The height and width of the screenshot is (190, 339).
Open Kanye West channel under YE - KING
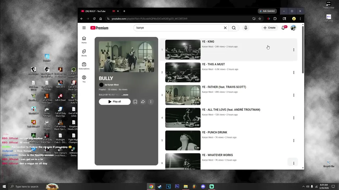[x=207, y=47]
